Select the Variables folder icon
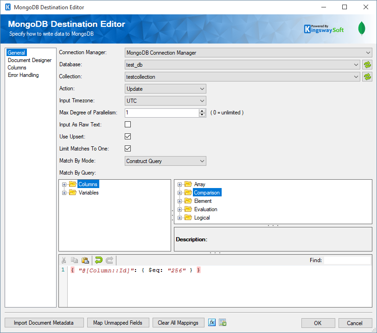This screenshot has height=333, width=377. [73, 193]
